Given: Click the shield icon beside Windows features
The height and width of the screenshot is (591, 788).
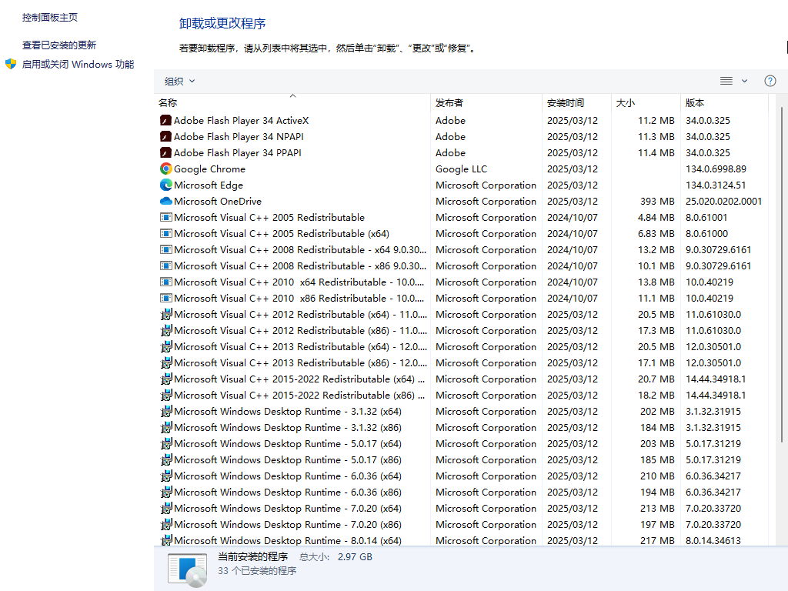Looking at the screenshot, I should tap(11, 64).
